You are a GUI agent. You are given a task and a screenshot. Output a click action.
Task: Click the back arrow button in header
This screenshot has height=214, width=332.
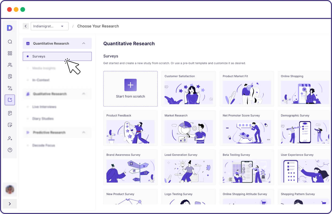point(26,26)
